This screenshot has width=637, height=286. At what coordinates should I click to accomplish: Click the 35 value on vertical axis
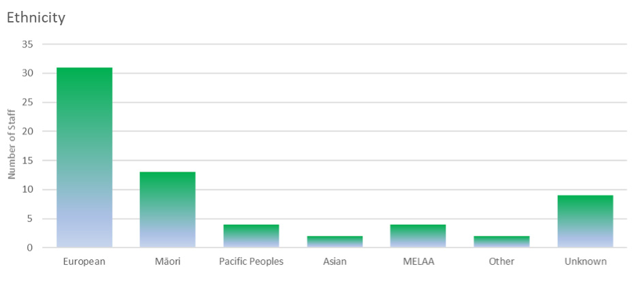click(x=28, y=44)
